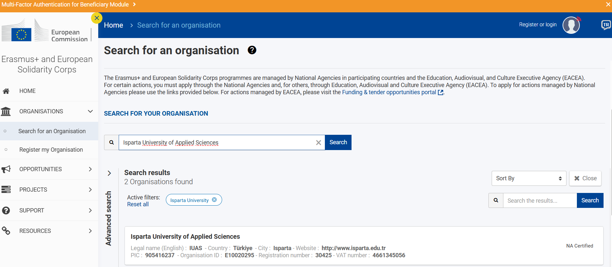Click the magnifier icon beside results search
612x267 pixels.
[x=496, y=200]
